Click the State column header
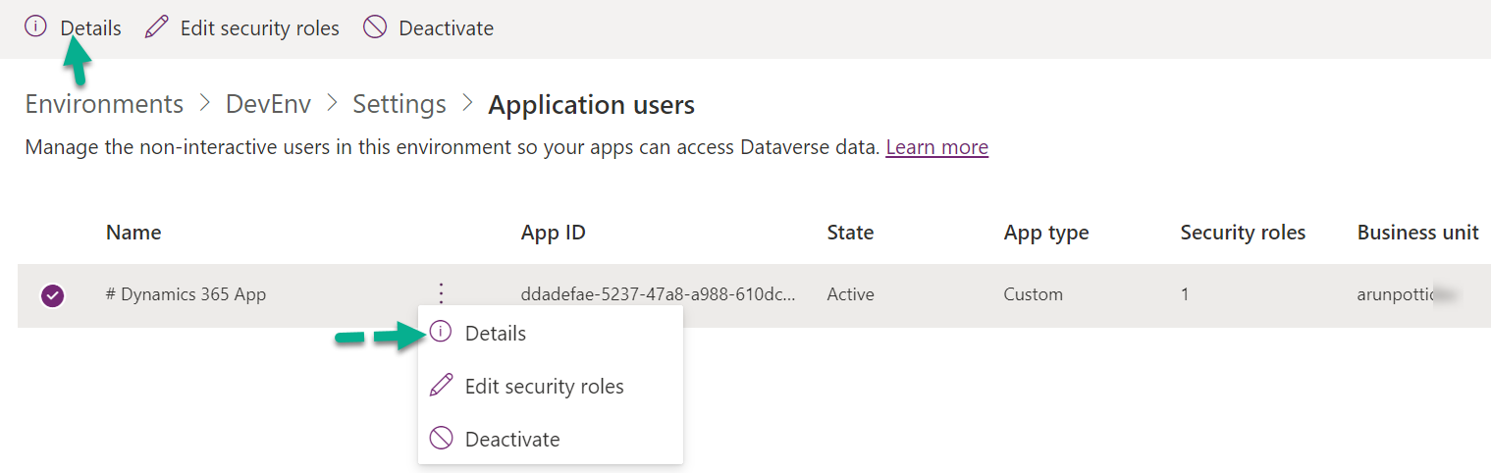Viewport: 1491px width, 473px height. [x=850, y=233]
